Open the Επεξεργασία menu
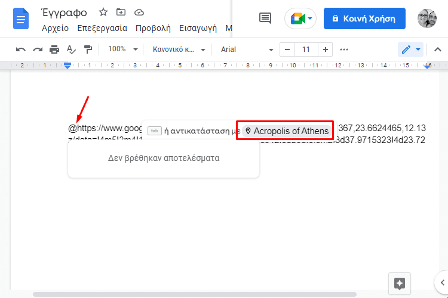 click(x=102, y=28)
